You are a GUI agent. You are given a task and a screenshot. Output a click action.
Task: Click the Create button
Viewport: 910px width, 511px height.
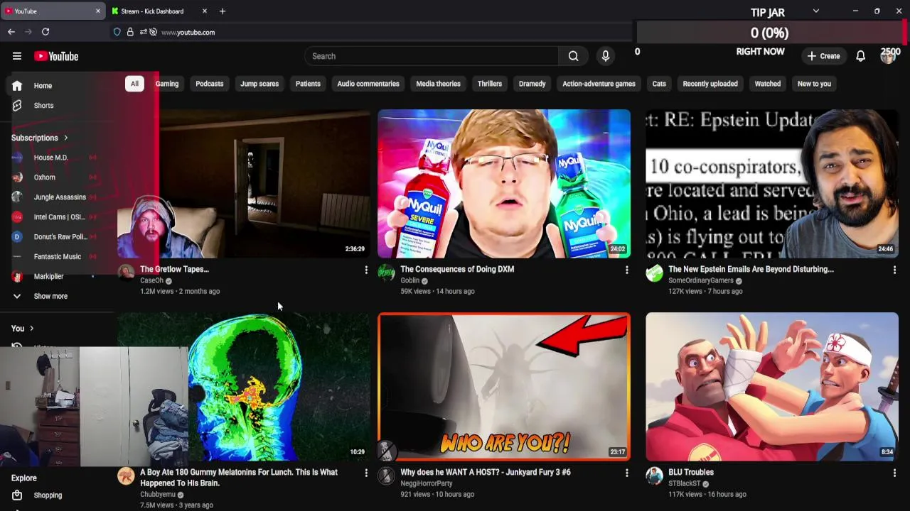point(823,56)
